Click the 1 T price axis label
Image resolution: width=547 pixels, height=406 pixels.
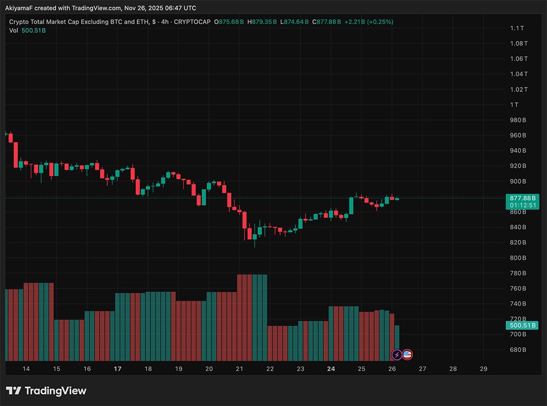514,105
